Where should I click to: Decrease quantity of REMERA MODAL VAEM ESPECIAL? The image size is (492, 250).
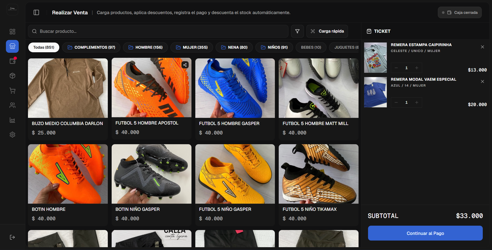pos(396,102)
